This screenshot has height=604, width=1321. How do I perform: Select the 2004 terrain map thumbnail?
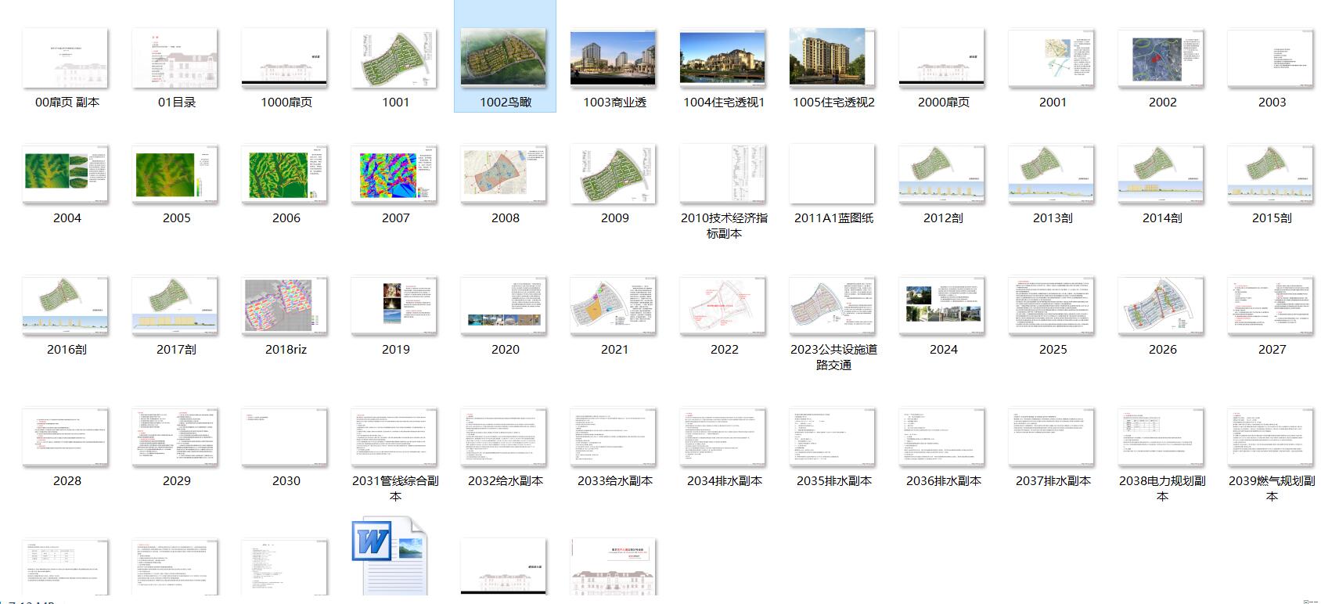click(67, 174)
